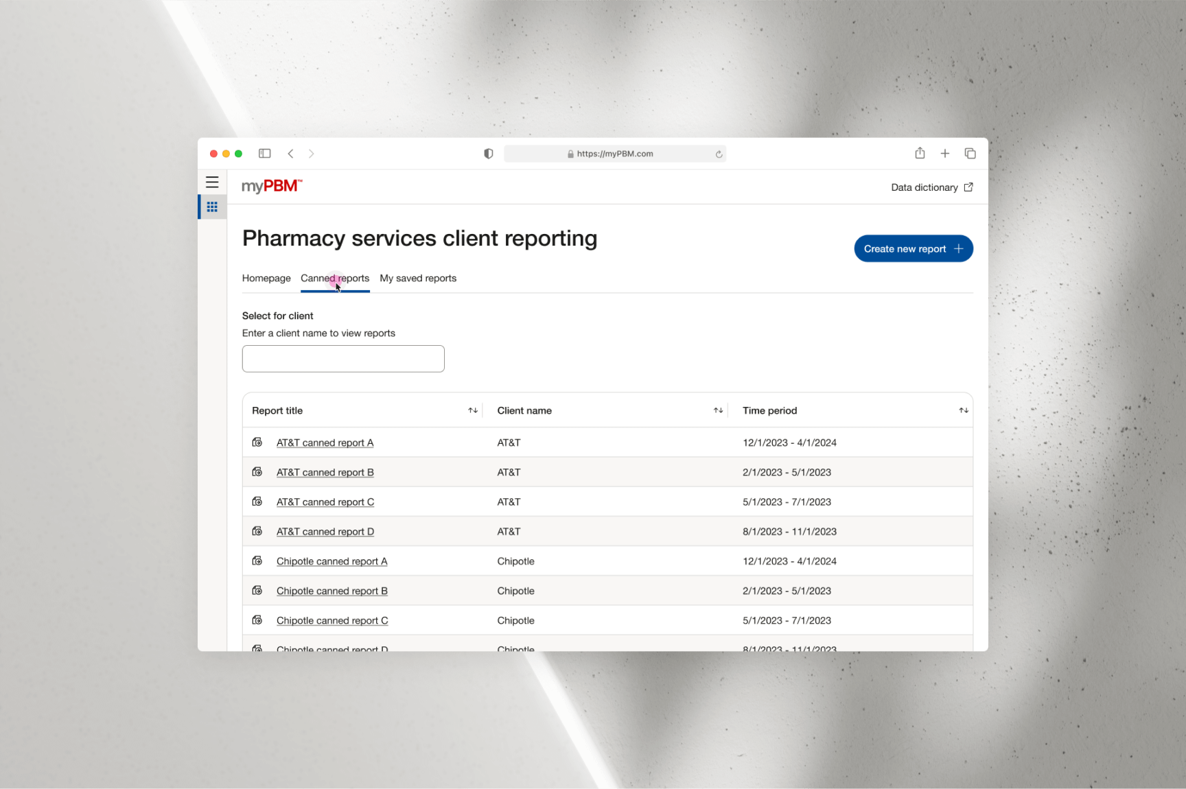
Task: Click the browser address bar
Action: click(x=614, y=154)
